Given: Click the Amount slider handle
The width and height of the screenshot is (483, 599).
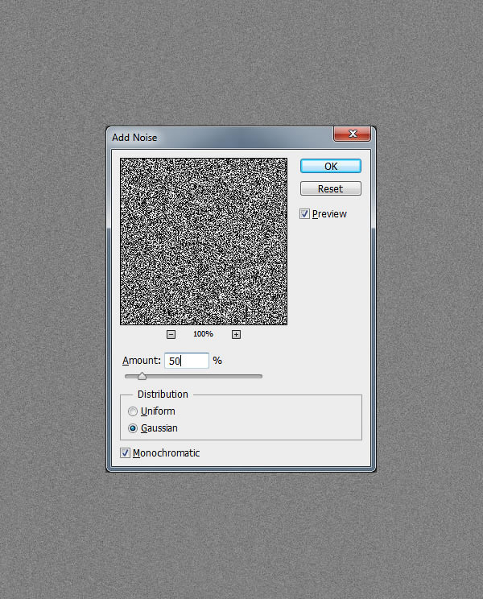Looking at the screenshot, I should click(142, 376).
